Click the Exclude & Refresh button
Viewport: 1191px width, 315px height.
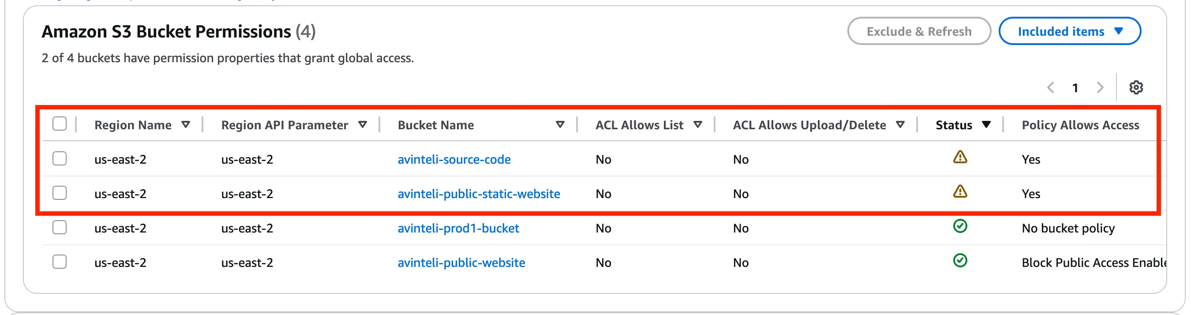point(919,31)
